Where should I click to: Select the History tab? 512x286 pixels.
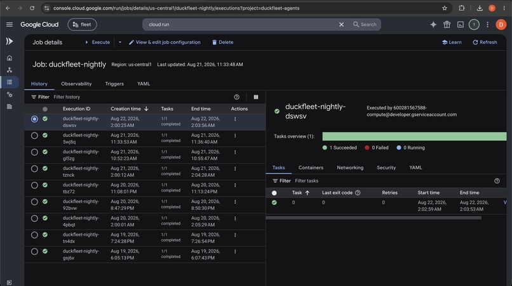click(x=39, y=84)
